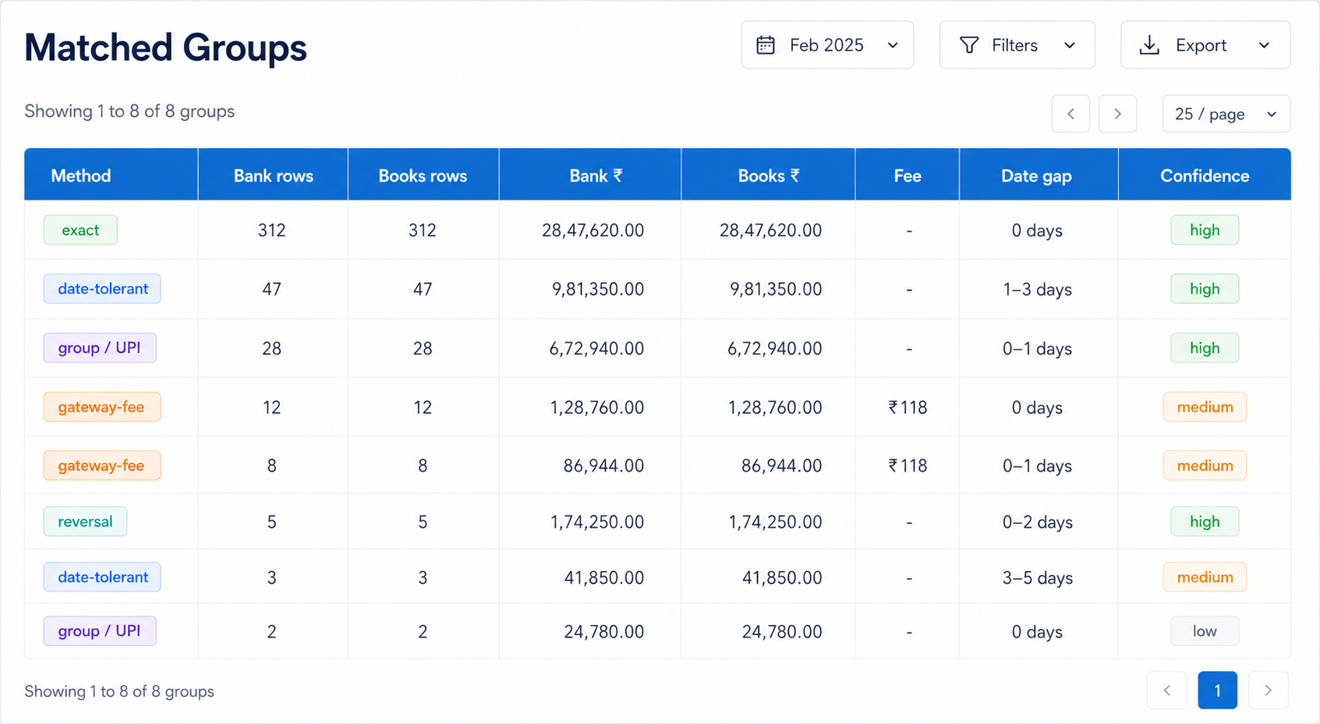Click the first gateway-fee tag with 12 rows

pyautogui.click(x=101, y=407)
